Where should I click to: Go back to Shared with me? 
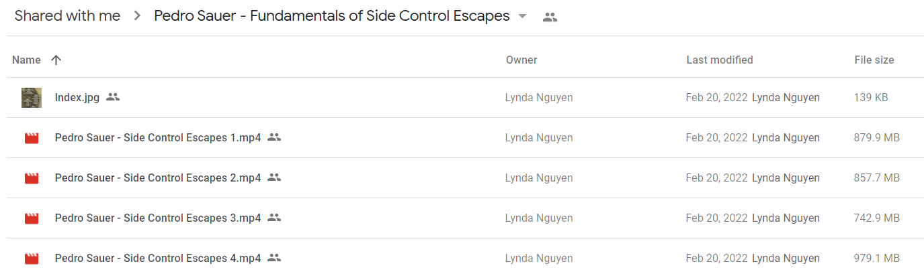67,16
